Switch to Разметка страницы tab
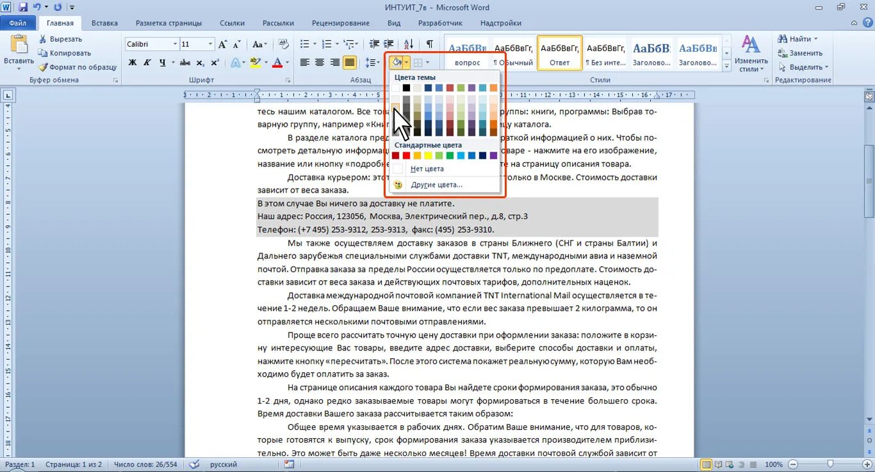This screenshot has height=472, width=875. tap(168, 23)
